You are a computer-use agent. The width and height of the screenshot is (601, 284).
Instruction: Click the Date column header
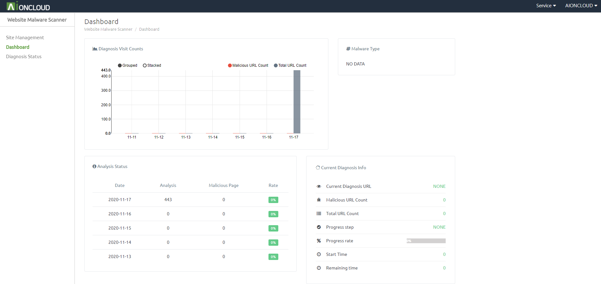120,186
